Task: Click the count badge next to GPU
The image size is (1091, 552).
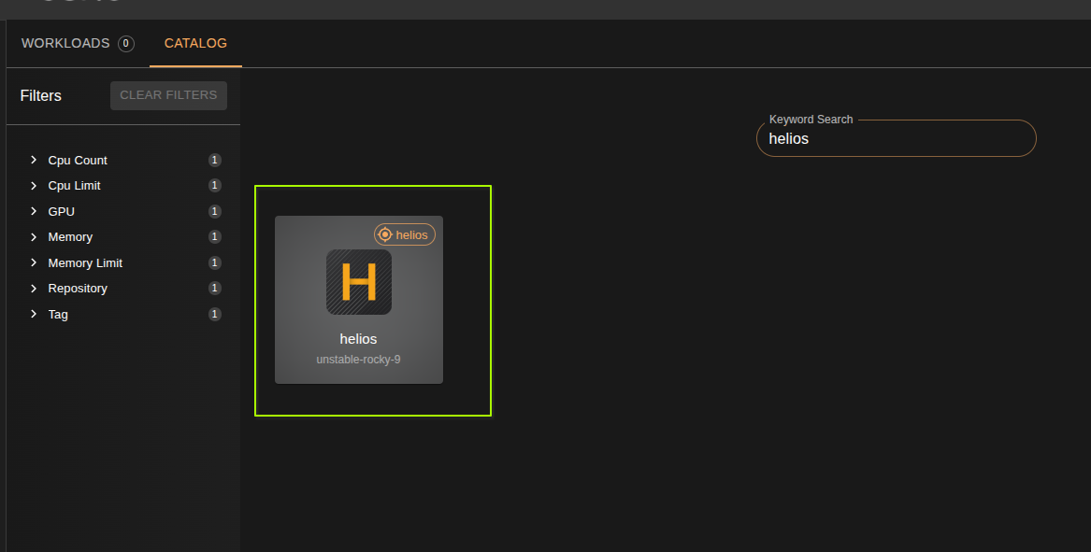Action: coord(214,211)
